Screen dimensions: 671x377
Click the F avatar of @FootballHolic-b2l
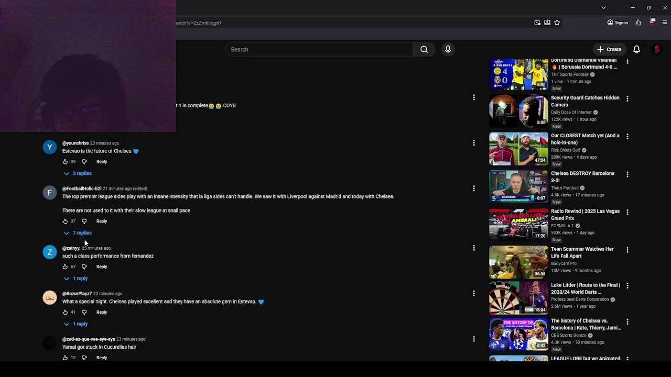(x=49, y=193)
